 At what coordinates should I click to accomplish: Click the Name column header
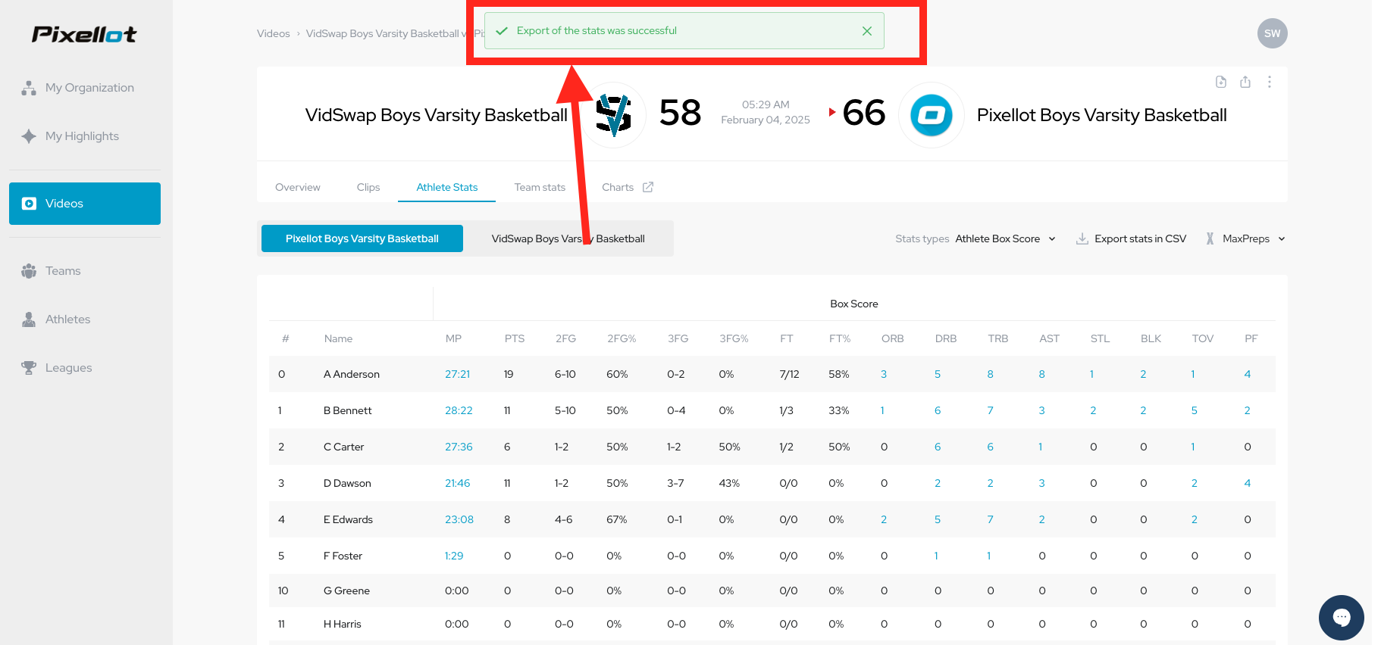tap(338, 338)
